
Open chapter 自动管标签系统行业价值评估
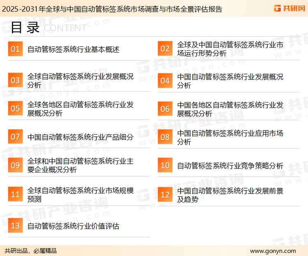pyautogui.click(x=73, y=226)
